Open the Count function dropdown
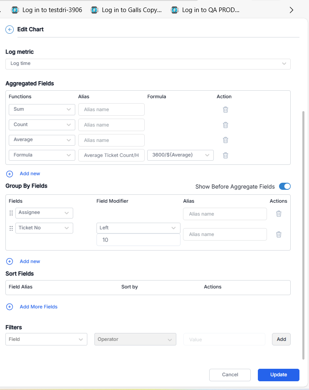Image resolution: width=309 pixels, height=390 pixels. click(x=42, y=125)
